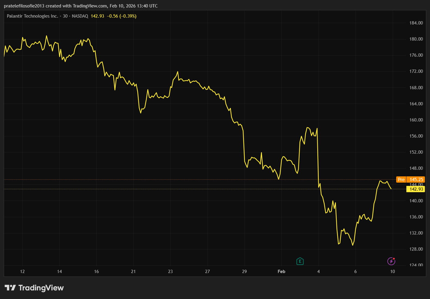Click the 152.00 price axis label

point(416,152)
